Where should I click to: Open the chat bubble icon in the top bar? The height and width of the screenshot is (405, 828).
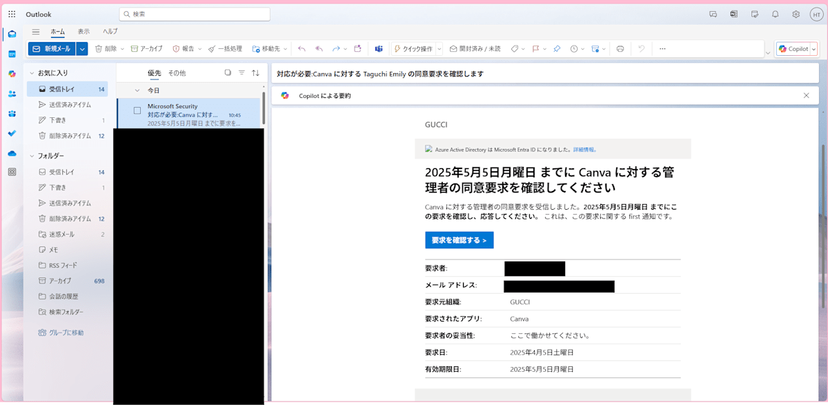[x=713, y=14]
